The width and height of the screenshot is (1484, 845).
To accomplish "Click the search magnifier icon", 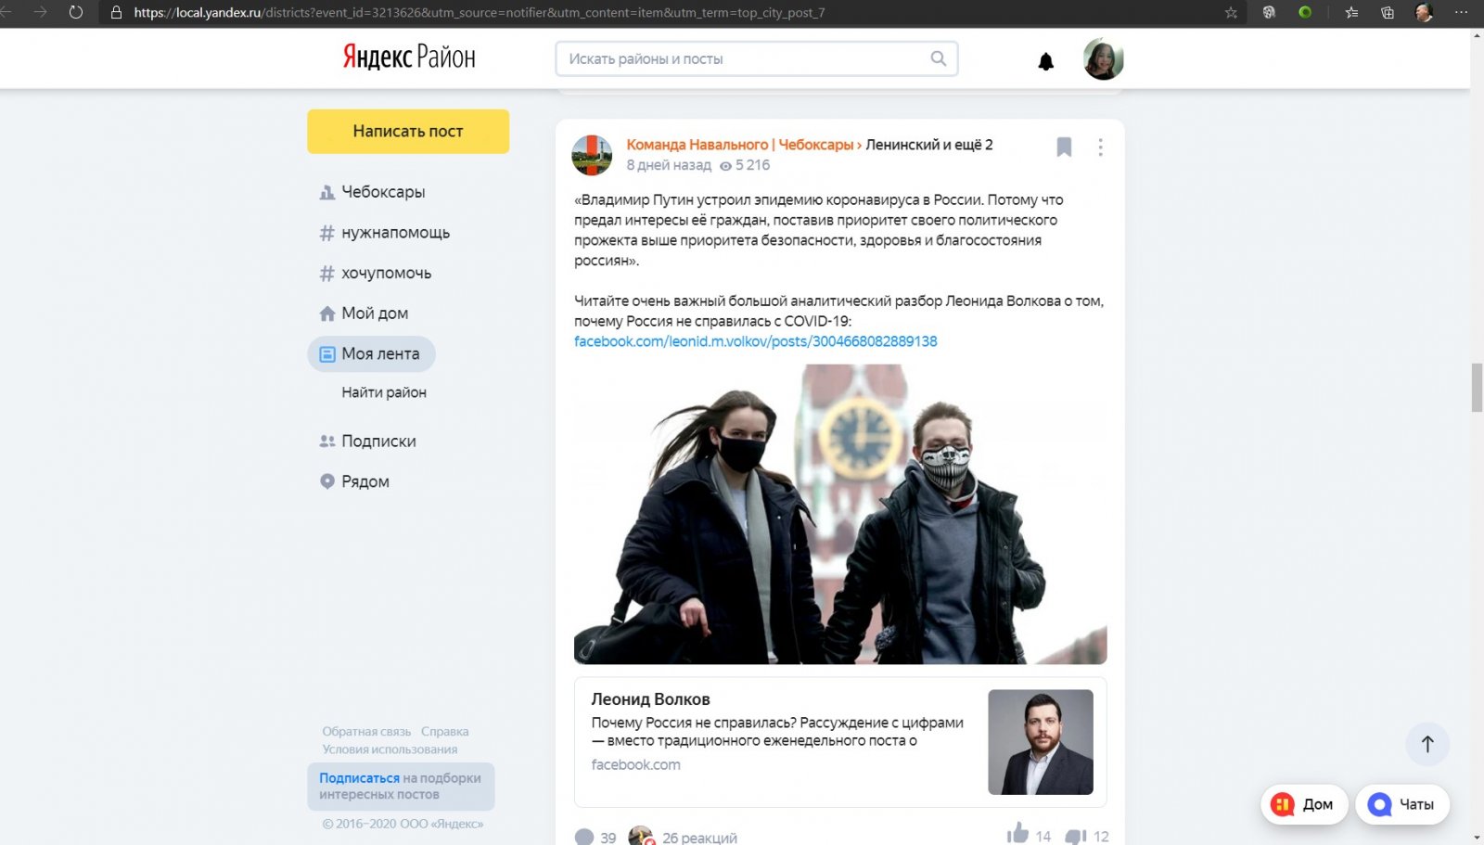I will click(938, 58).
